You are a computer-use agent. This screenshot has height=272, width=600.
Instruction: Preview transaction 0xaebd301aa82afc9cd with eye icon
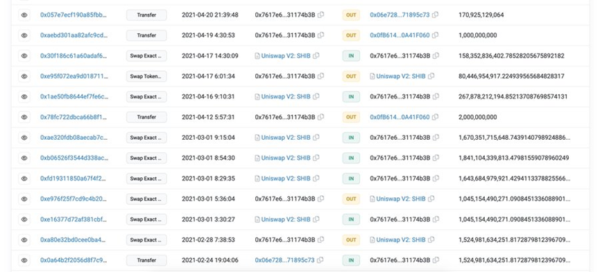[24, 35]
